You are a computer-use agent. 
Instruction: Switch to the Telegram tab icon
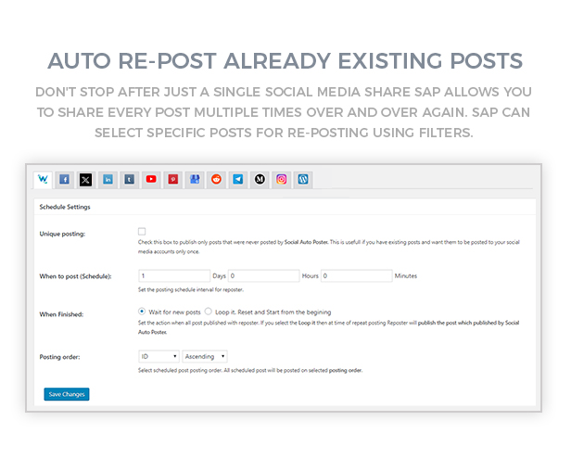pos(238,180)
